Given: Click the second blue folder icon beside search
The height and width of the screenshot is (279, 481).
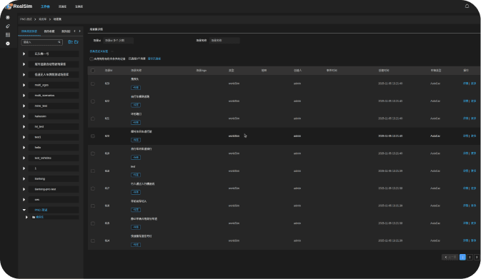Looking at the screenshot, I should (x=76, y=42).
